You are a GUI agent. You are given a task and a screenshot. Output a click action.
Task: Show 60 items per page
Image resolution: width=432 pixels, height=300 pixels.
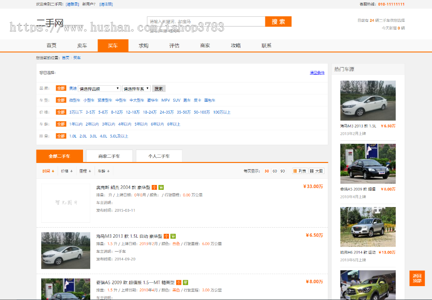pos(275,171)
